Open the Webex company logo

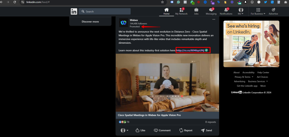[124, 23]
